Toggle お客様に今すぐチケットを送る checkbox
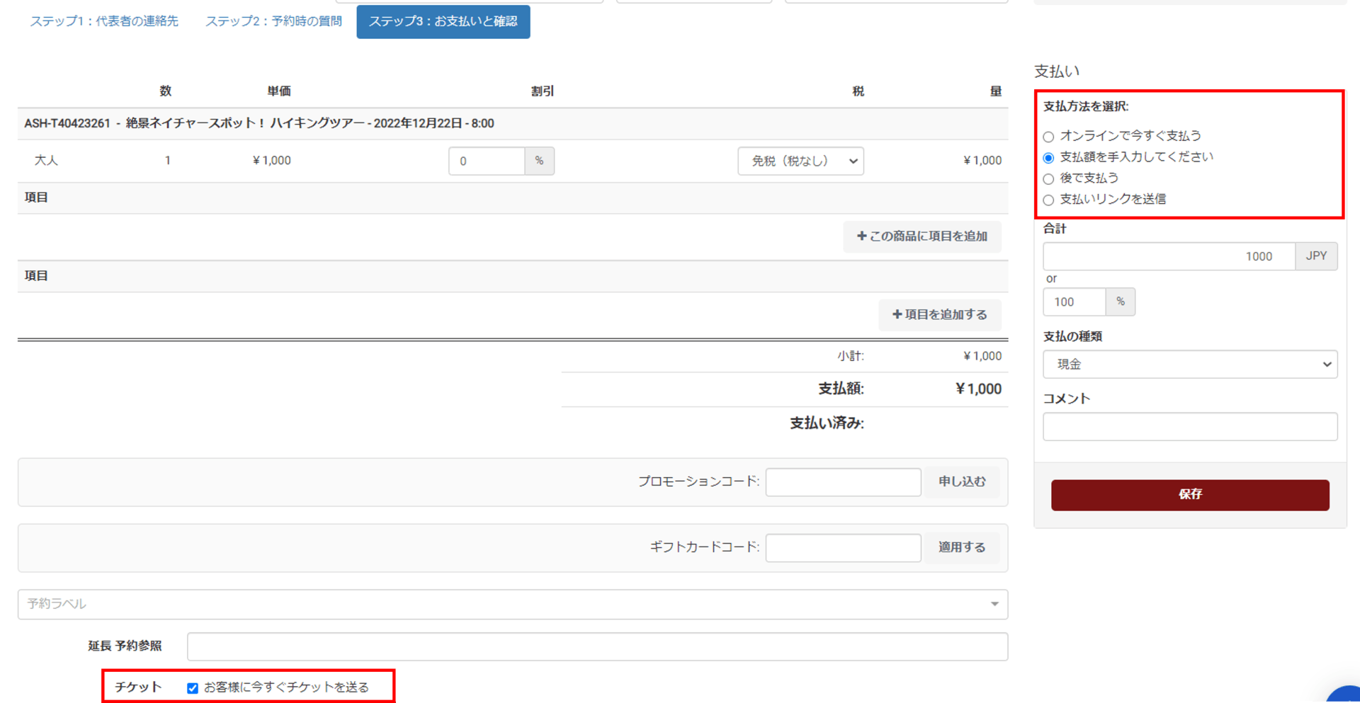1360x703 pixels. (193, 688)
